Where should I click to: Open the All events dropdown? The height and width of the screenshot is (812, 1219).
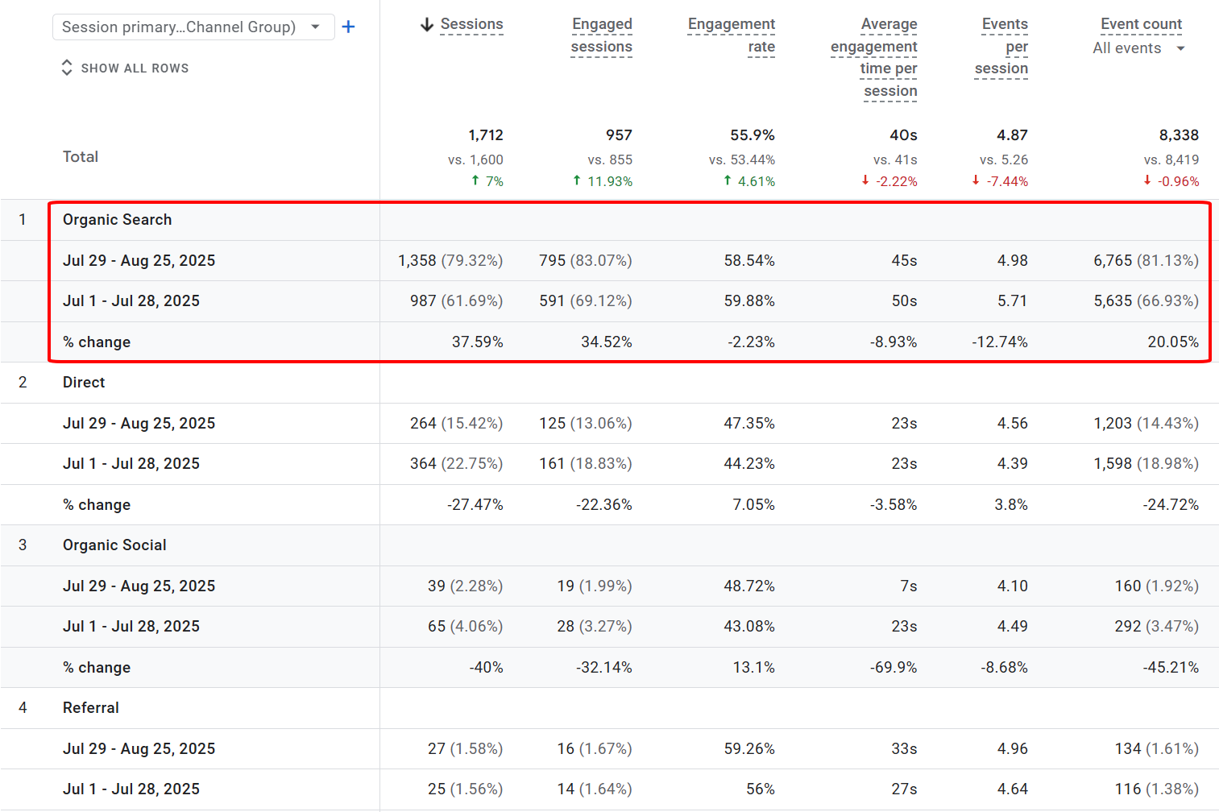1138,48
